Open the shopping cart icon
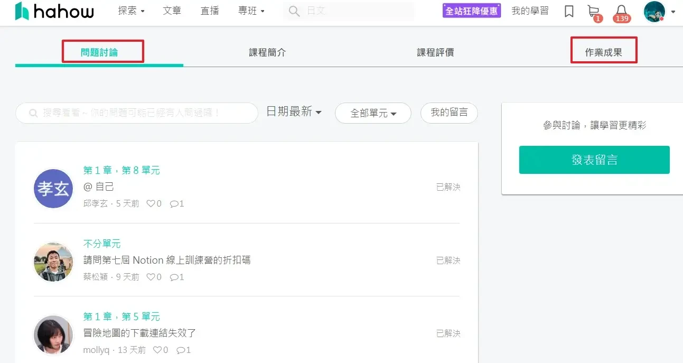The image size is (683, 363). [x=593, y=11]
